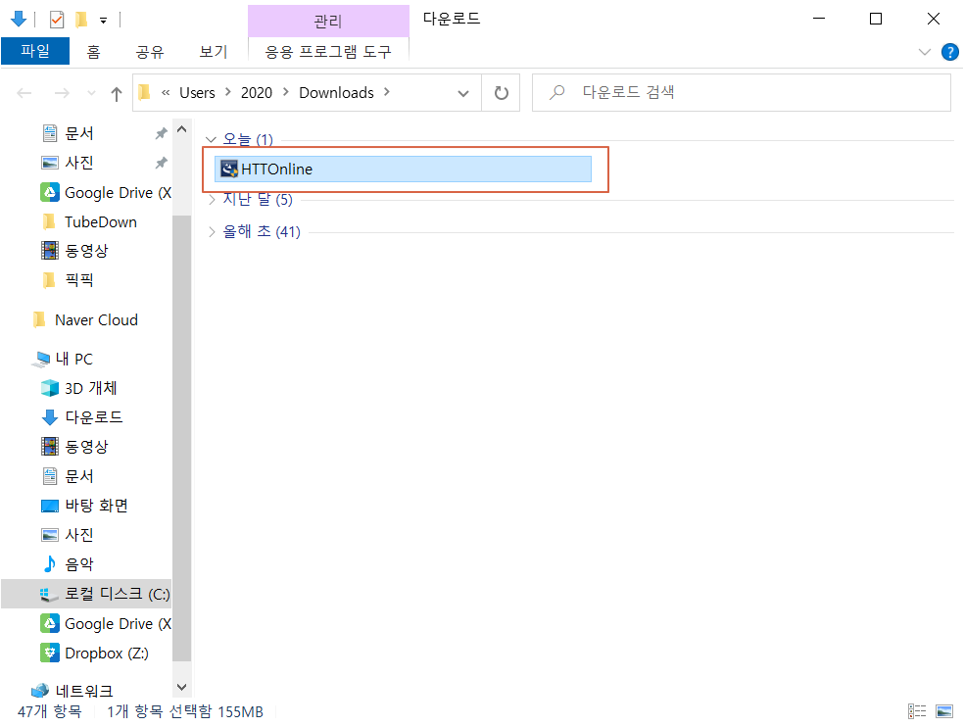
Task: Click Users in the address path
Action: (197, 93)
